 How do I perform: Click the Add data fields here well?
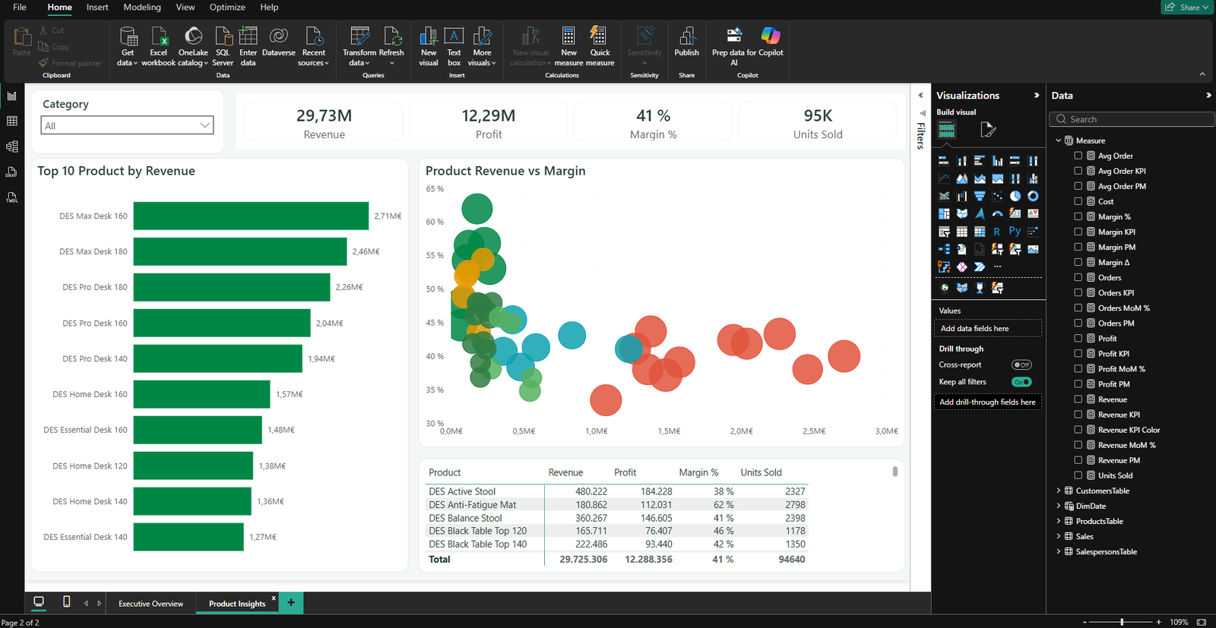click(987, 328)
